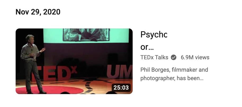Image resolution: width=242 pixels, height=107 pixels.
Task: Select the Nov 29, 2020 date heading
Action: coord(38,12)
